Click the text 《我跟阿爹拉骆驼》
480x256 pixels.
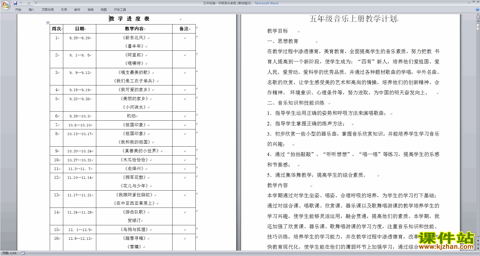[134, 195]
